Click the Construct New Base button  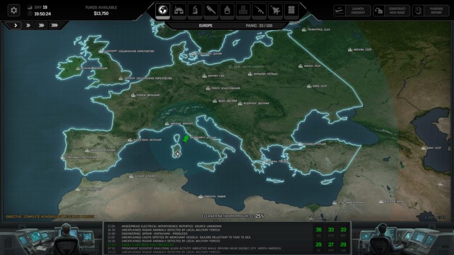point(391,10)
